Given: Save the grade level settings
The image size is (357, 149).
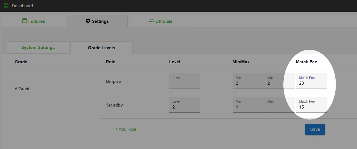Looking at the screenshot, I should [315, 129].
